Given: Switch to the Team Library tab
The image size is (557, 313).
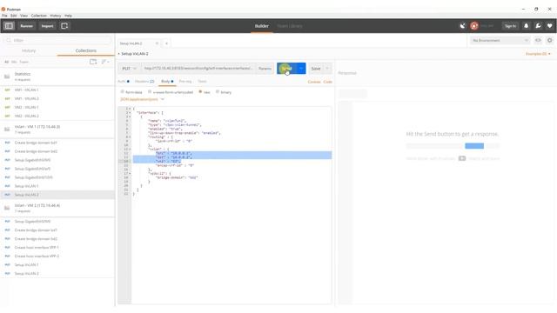Looking at the screenshot, I should pos(290,26).
